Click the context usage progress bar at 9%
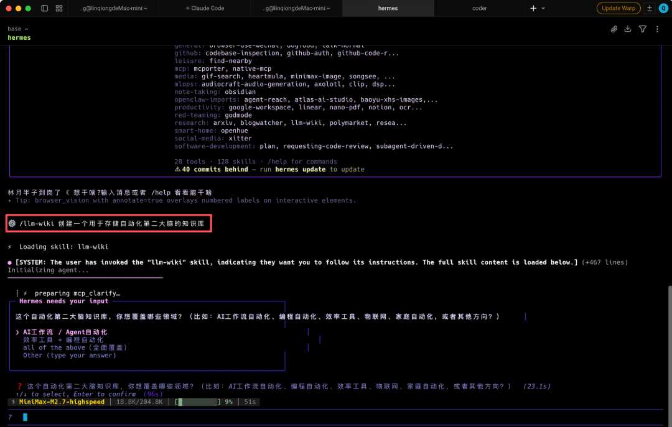 point(198,402)
